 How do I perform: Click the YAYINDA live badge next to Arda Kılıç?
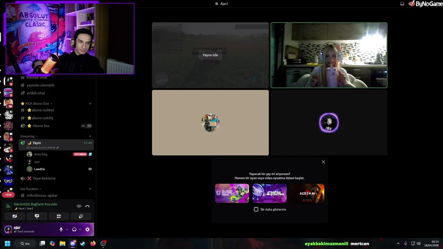80,154
